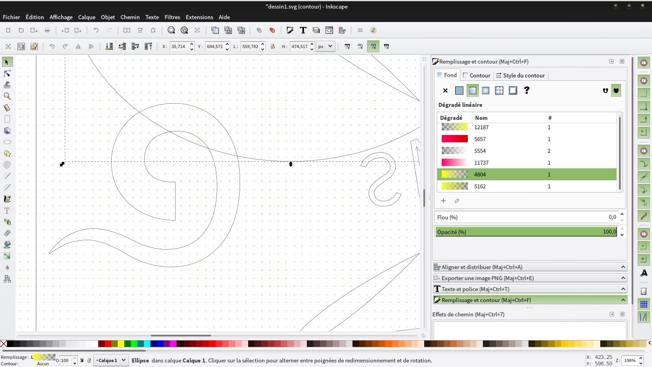
Task: Remove fill with the X button
Action: click(x=445, y=90)
